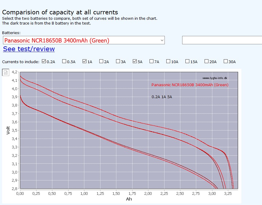Click the '0.2A 1A 5A' chart label
Screen dimensions: 262x205
tap(162, 97)
